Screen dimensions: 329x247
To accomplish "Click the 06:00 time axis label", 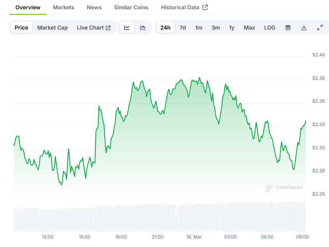I will 267,237.
